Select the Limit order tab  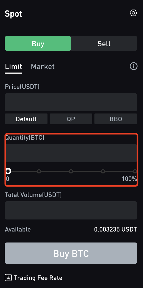pos(13,66)
